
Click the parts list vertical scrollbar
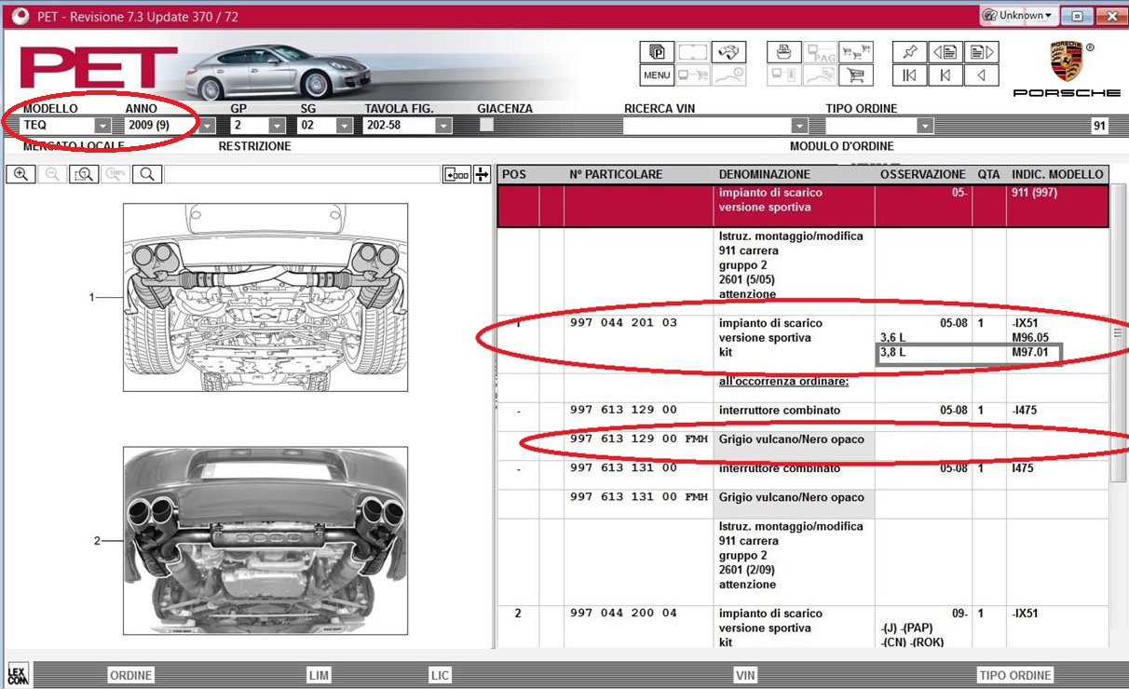[1119, 332]
